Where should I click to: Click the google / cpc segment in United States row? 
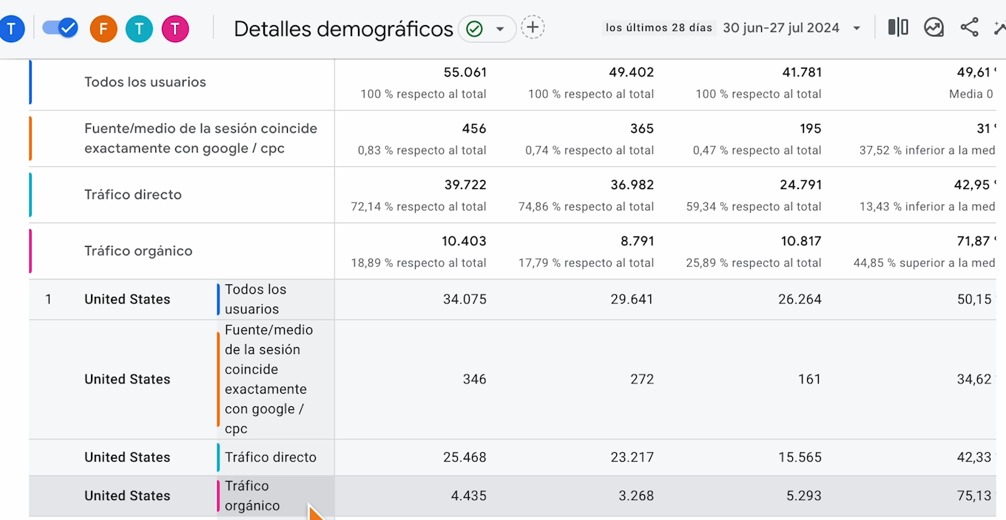tap(269, 379)
